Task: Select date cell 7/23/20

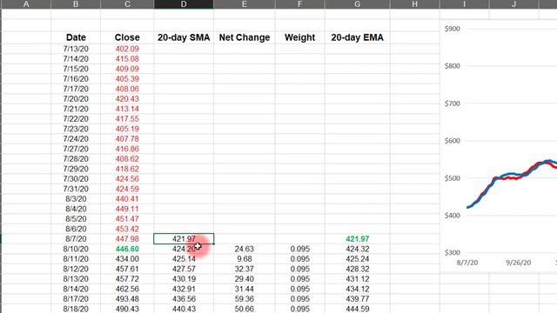Action: 76,129
